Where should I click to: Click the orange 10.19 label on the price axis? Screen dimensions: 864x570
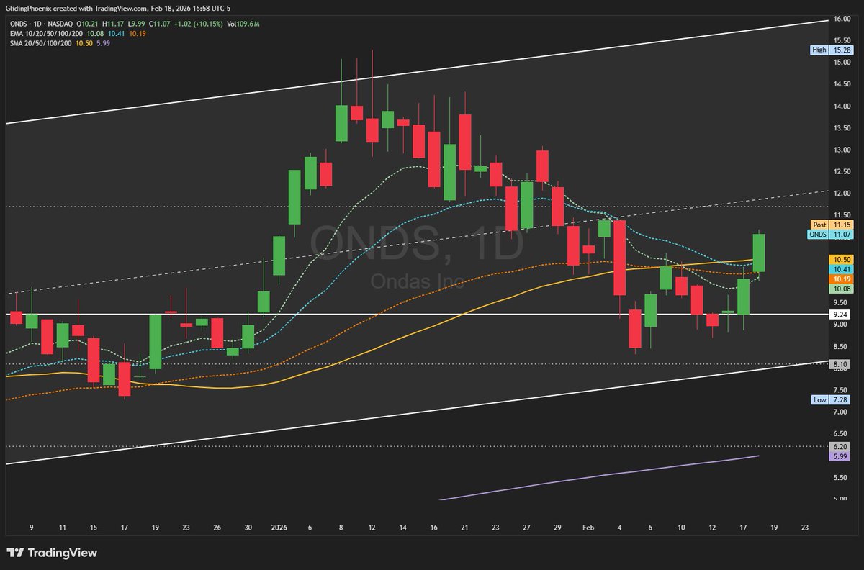click(841, 279)
